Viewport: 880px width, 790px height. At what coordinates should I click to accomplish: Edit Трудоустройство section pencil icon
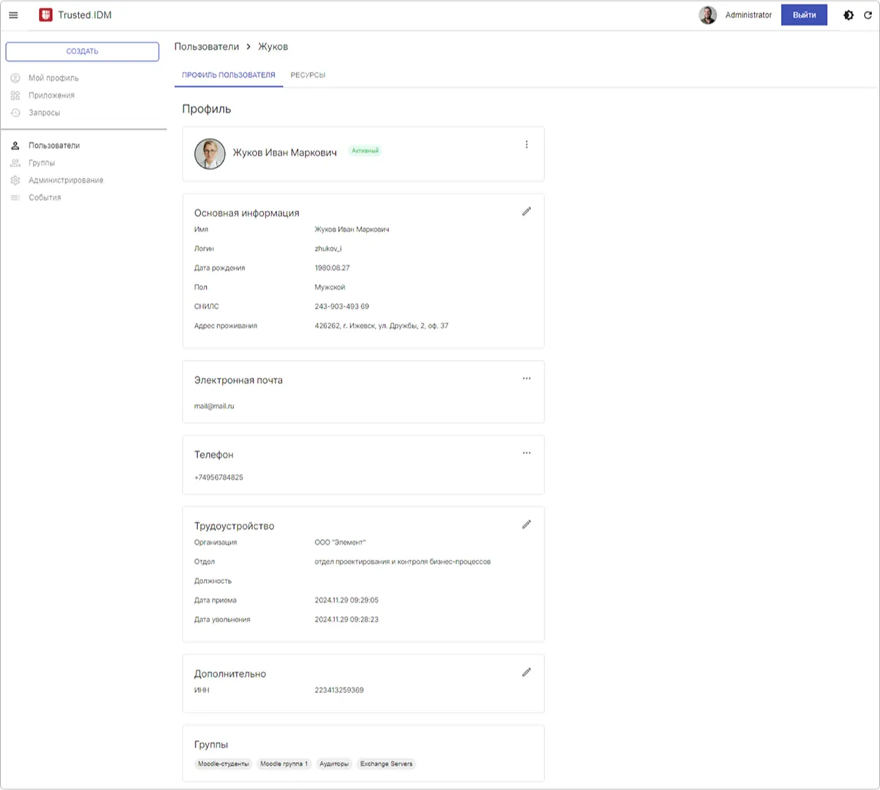(526, 524)
